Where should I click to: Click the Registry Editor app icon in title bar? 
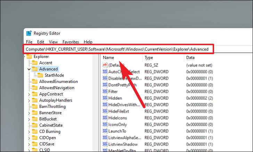(x=29, y=33)
